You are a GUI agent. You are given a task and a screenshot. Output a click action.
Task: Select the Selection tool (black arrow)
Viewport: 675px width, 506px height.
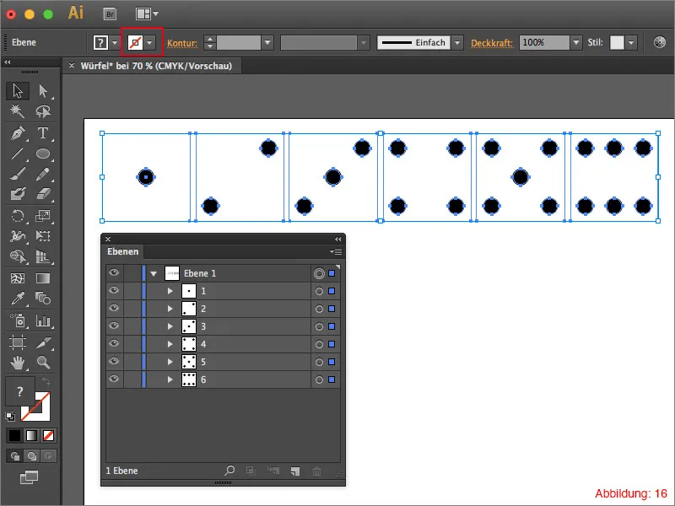(18, 91)
